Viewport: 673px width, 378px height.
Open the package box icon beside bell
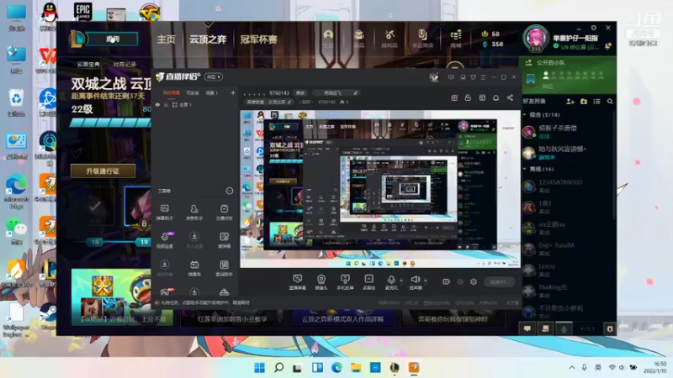point(482,97)
